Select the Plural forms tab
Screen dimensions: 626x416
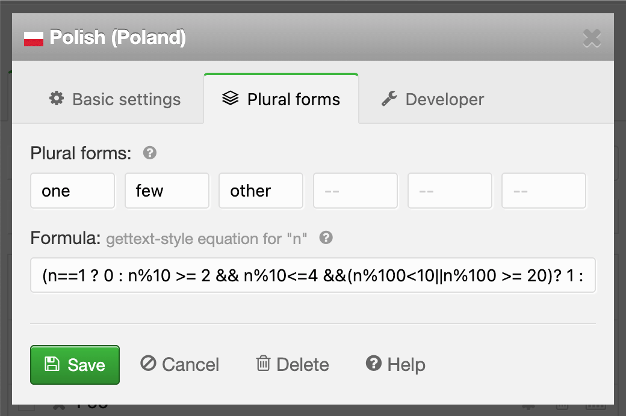point(281,99)
